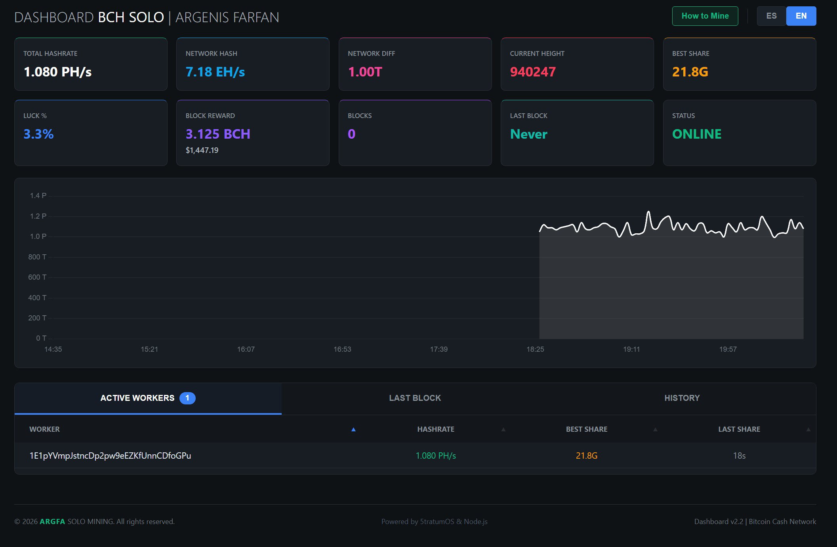This screenshot has height=547, width=837.
Task: Switch language to ES
Action: (x=771, y=16)
